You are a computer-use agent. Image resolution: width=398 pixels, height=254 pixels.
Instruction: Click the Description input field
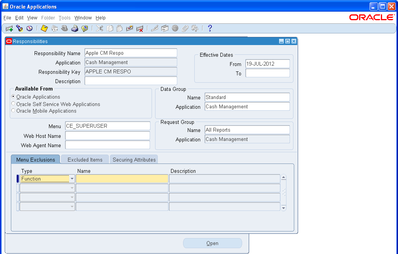[131, 81]
